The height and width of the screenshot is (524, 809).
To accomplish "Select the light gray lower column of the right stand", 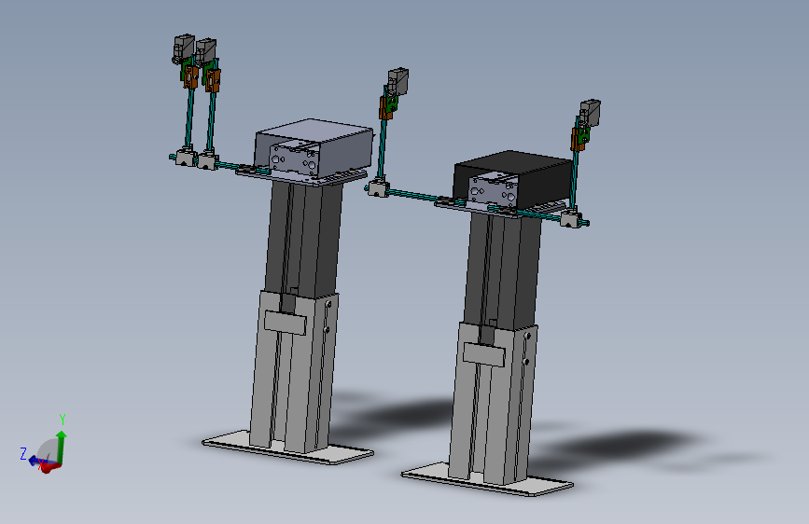I will pyautogui.click(x=493, y=404).
